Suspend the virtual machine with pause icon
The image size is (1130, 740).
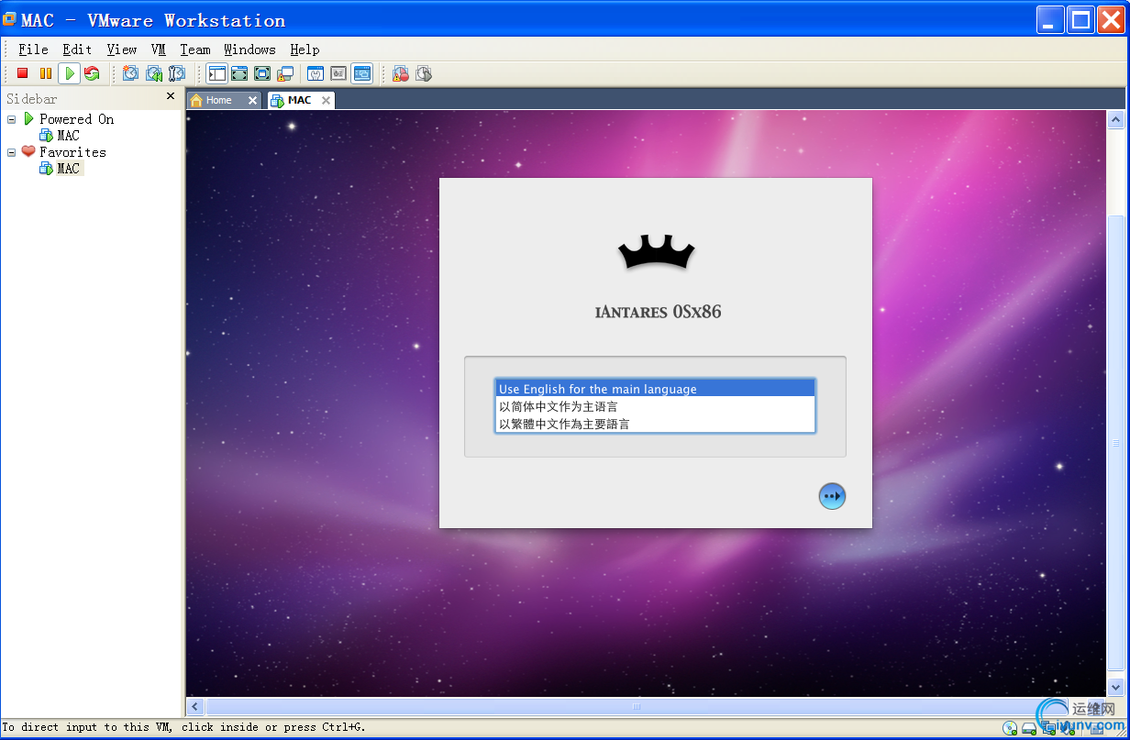coord(45,73)
